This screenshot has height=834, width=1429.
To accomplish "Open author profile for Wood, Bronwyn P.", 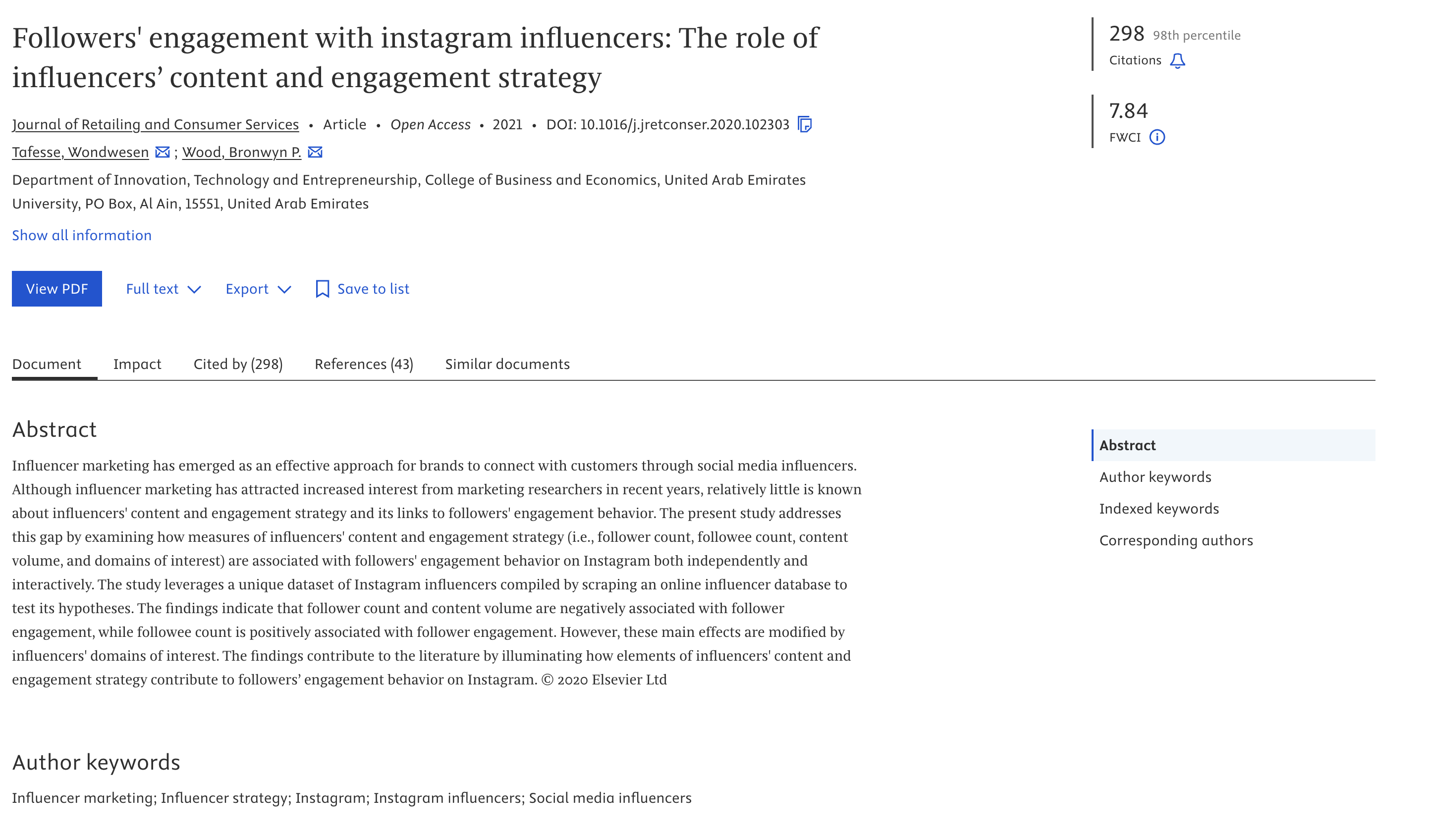I will tap(242, 152).
